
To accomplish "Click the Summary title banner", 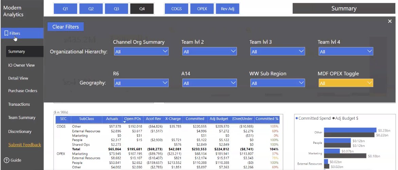I will [344, 8].
